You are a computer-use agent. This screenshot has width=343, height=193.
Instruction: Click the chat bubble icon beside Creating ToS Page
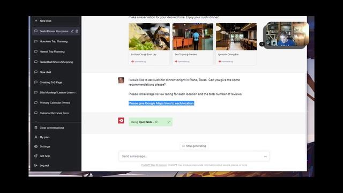[36, 82]
